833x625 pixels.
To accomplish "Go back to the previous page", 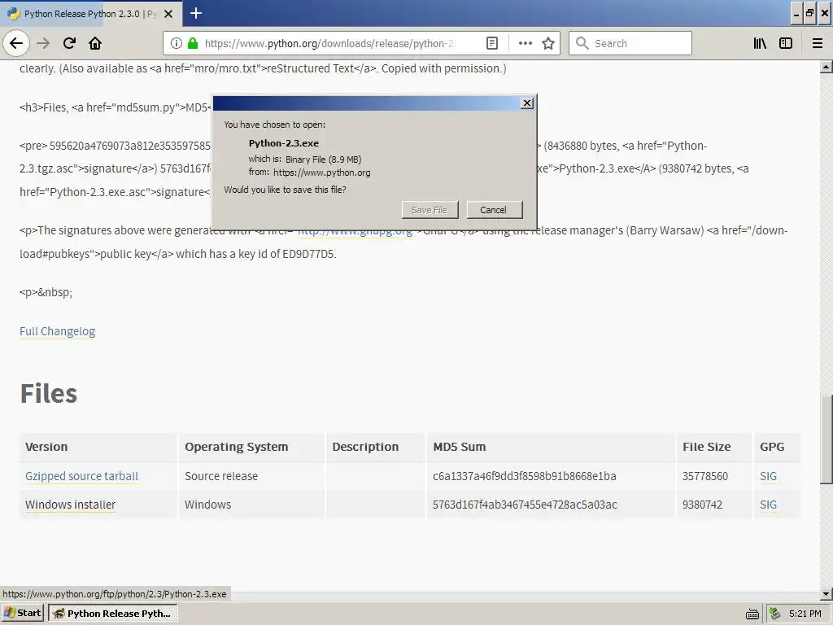I will (16, 43).
